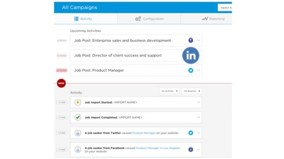Click the Job Import Started download icon
Screen dimensions: 284x159
point(78,102)
